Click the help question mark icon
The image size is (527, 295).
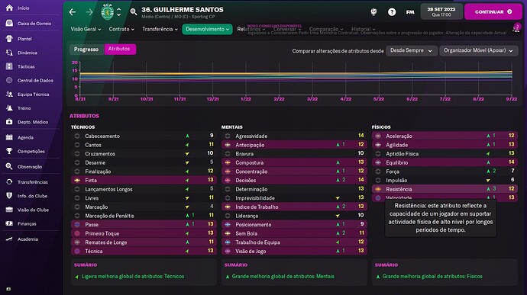pos(392,12)
